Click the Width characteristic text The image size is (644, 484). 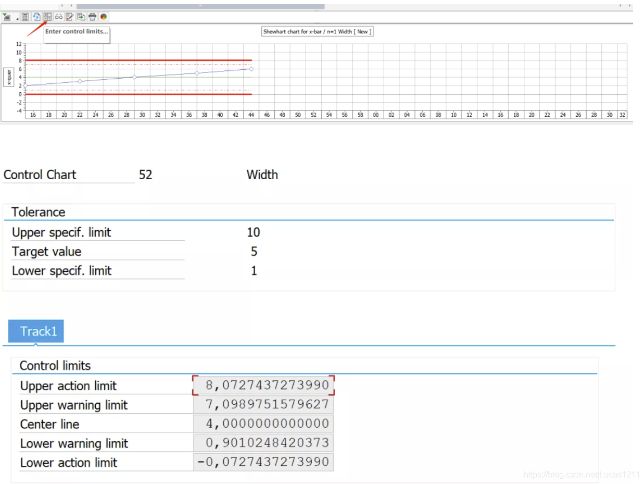tap(262, 175)
